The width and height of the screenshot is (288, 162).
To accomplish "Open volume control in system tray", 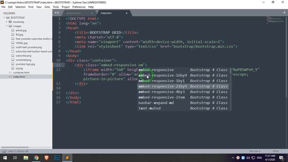I will [248, 158].
